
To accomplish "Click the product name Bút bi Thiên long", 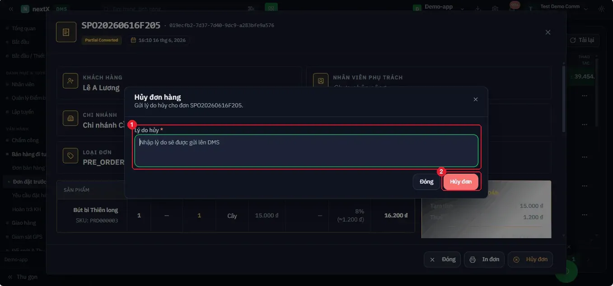I will 96,210.
